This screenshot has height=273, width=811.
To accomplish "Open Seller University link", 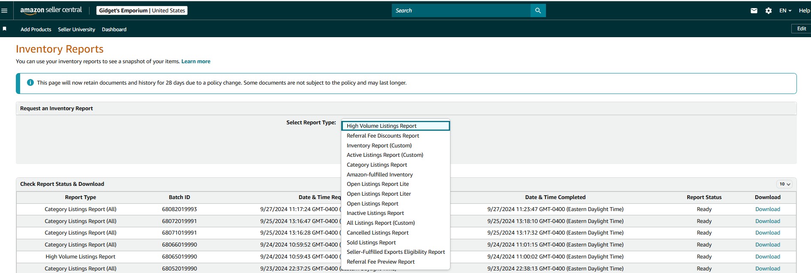I will (x=77, y=29).
